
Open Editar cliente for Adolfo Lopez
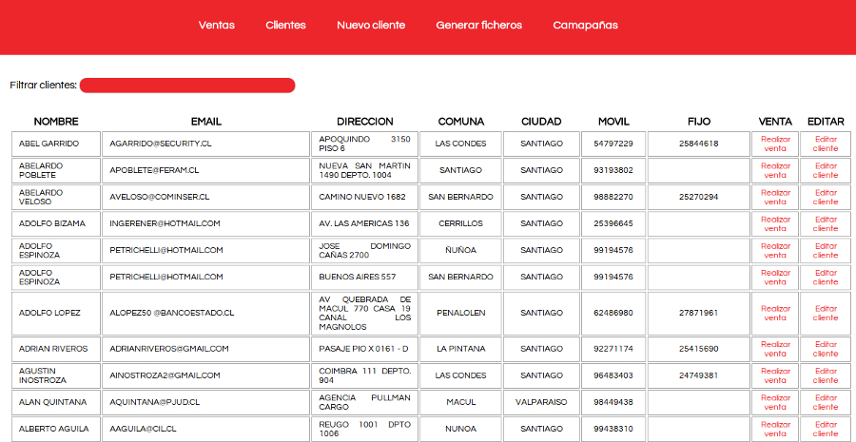[826, 313]
